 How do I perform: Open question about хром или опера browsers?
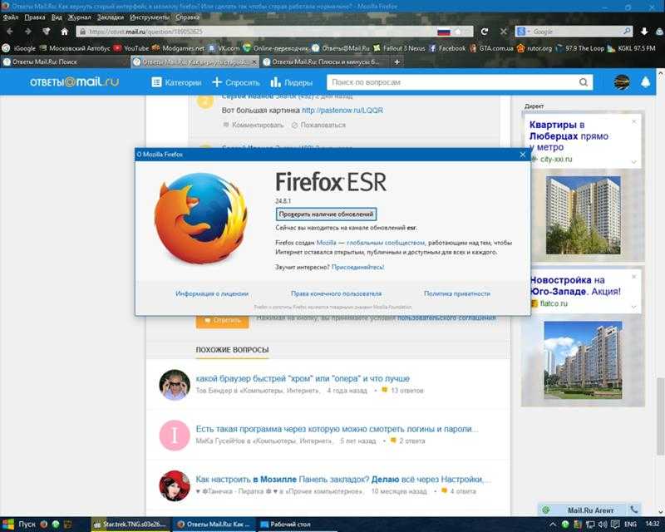(303, 378)
